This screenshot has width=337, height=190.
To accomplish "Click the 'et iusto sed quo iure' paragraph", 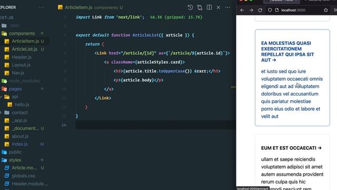I will coord(292,94).
